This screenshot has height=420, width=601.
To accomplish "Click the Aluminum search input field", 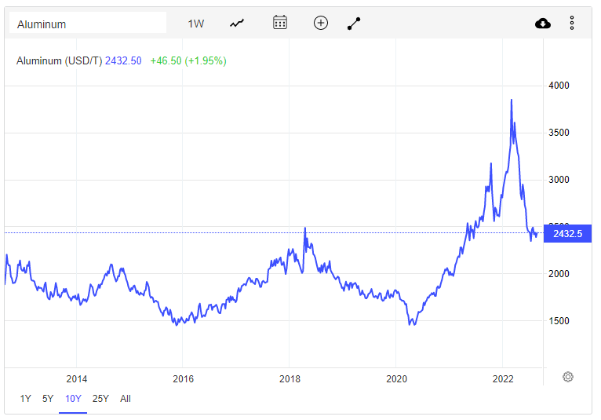I will [88, 23].
